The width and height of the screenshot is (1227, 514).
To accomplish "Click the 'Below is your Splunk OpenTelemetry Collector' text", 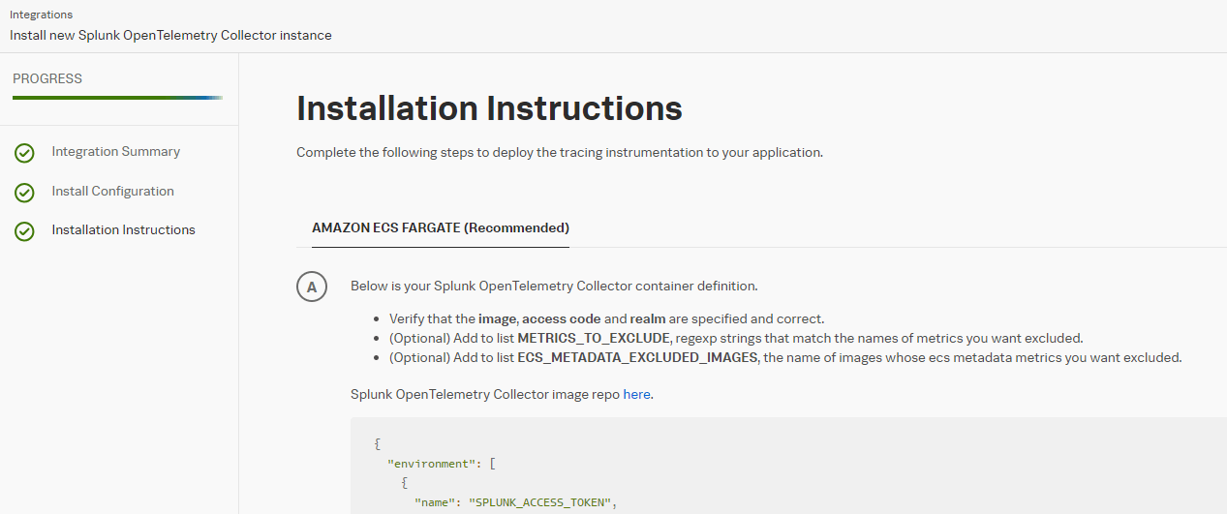I will coord(554,287).
